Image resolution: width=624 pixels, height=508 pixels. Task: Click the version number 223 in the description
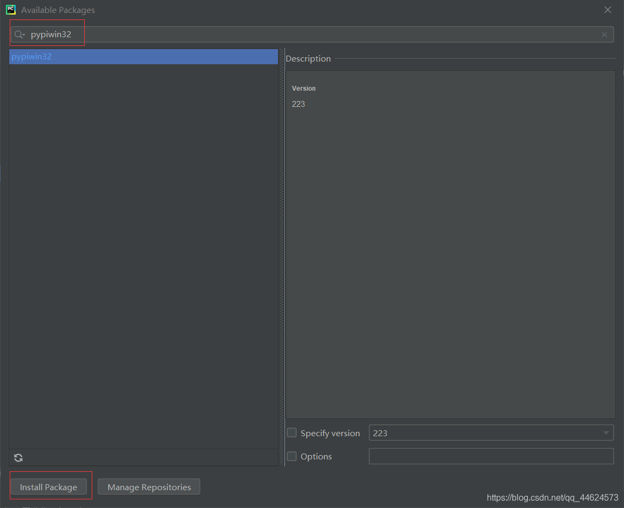[x=299, y=104]
